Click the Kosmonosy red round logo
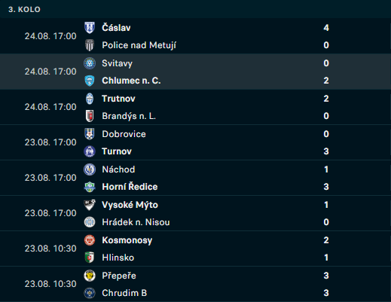 click(90, 240)
